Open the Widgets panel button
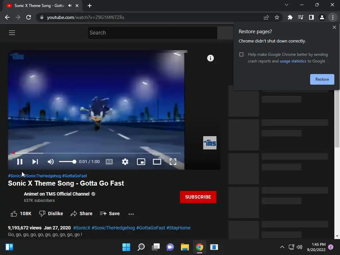Image resolution: width=340 pixels, height=255 pixels. 9,247
